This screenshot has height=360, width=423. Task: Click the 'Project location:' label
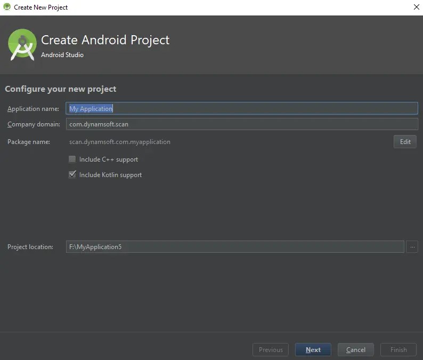tap(30, 247)
